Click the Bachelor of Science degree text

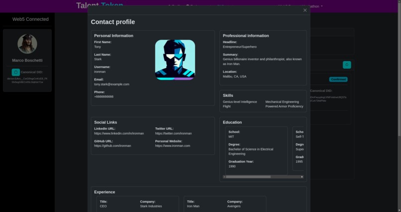pyautogui.click(x=251, y=151)
